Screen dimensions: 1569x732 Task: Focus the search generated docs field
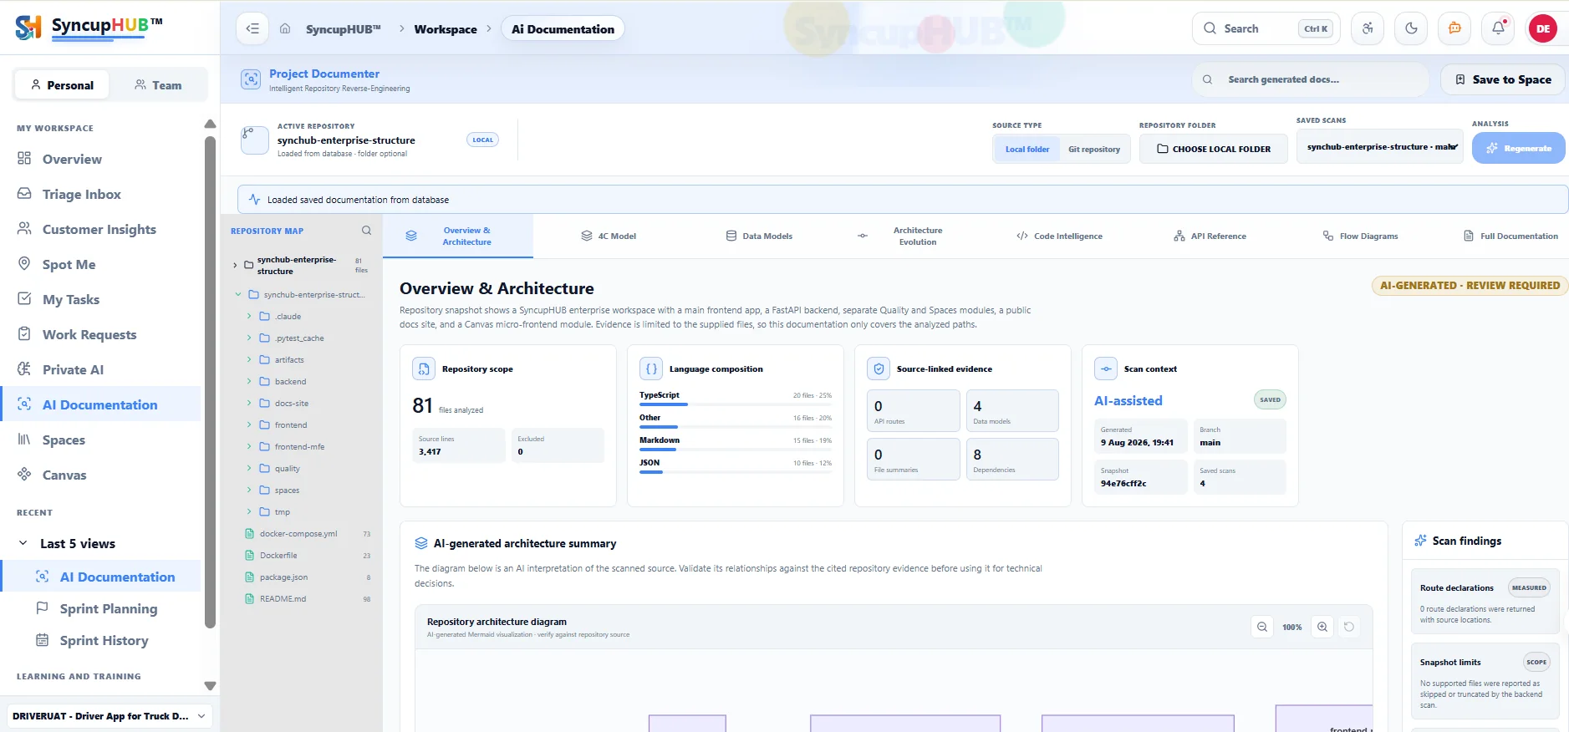tap(1311, 79)
